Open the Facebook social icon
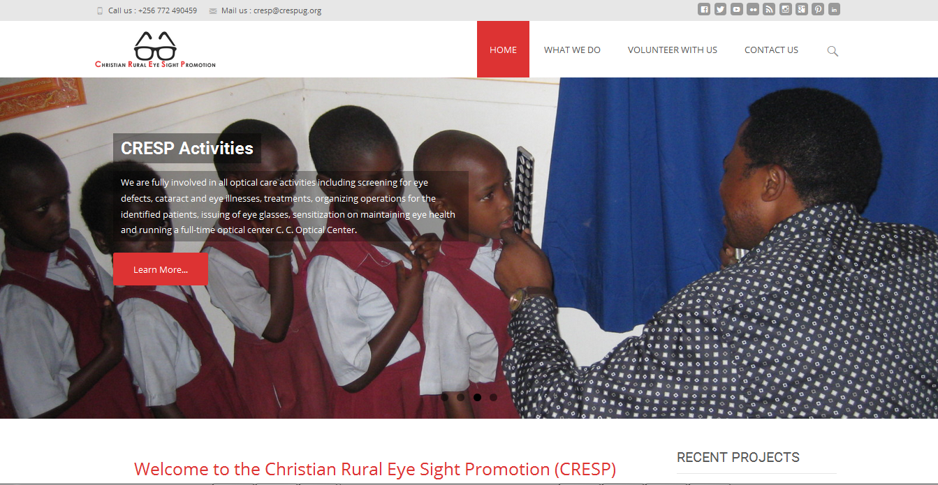This screenshot has height=485, width=938. [704, 9]
